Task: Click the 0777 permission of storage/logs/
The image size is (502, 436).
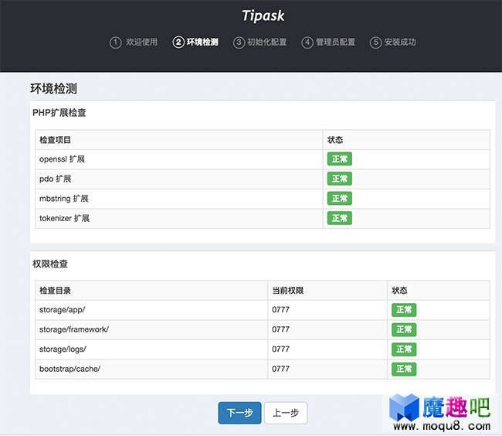Action: coord(281,349)
